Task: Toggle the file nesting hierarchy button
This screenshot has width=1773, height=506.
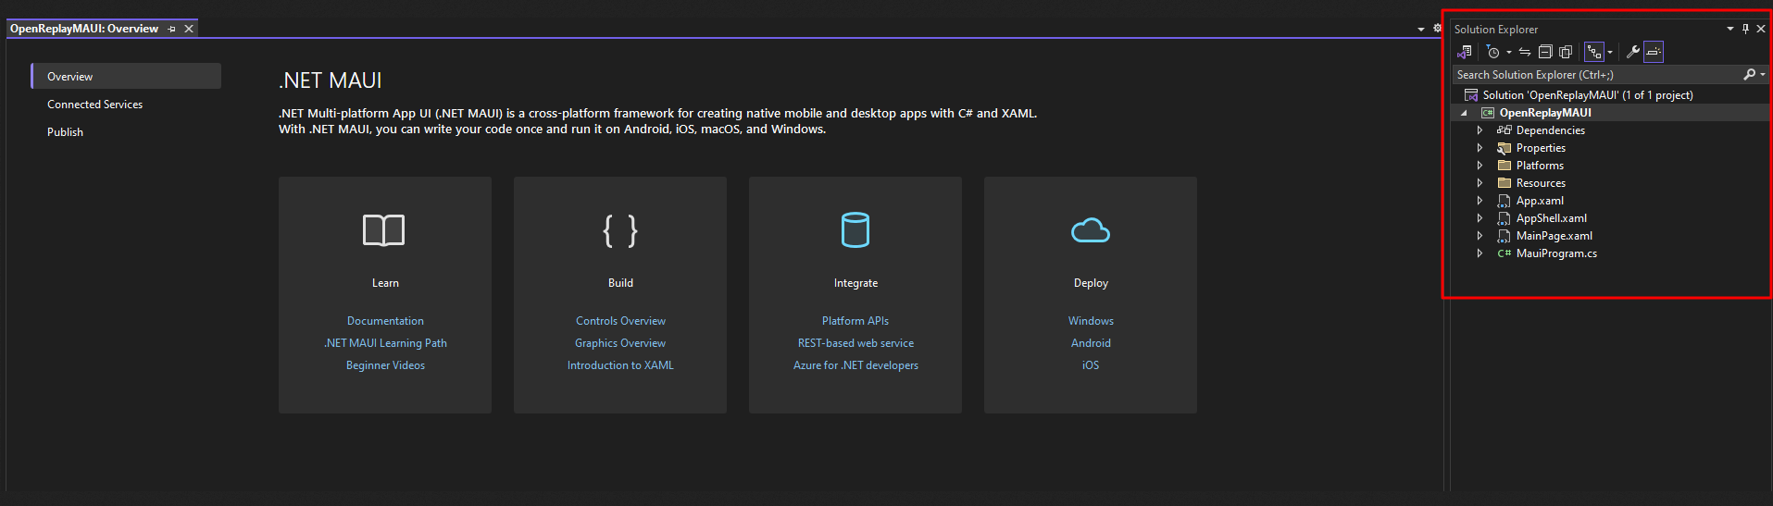Action: click(1593, 52)
